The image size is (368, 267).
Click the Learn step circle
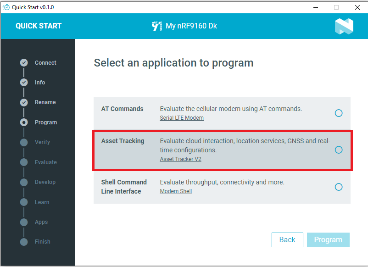coord(24,202)
